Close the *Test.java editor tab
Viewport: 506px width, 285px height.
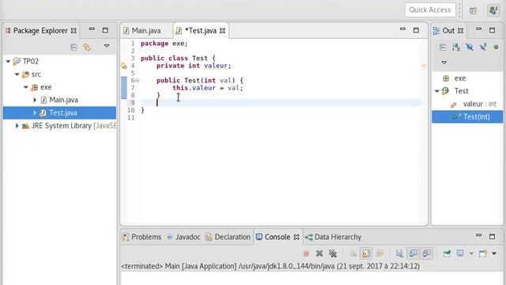pos(222,31)
